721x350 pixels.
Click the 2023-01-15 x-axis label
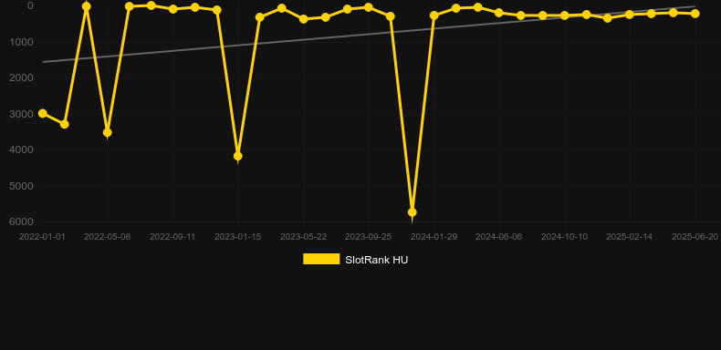click(x=237, y=237)
